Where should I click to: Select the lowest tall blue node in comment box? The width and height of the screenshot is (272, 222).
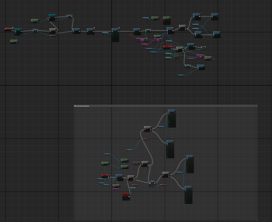188,195
